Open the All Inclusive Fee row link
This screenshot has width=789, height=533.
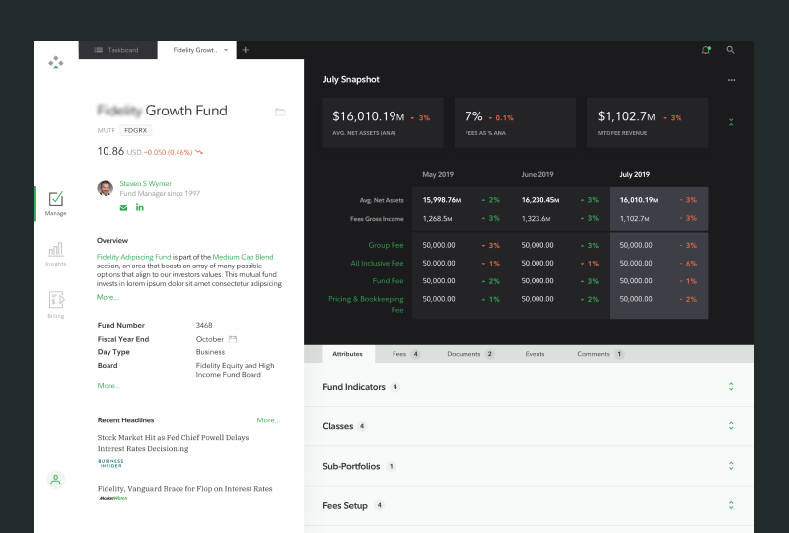coord(378,263)
